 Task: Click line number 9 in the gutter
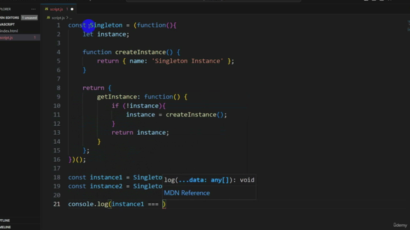point(58,96)
